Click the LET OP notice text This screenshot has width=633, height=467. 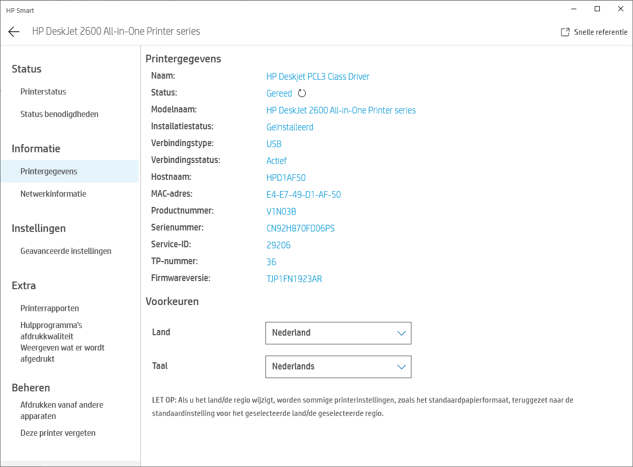(363, 407)
